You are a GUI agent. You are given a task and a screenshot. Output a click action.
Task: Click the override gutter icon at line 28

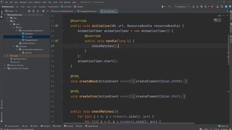pos(57,41)
